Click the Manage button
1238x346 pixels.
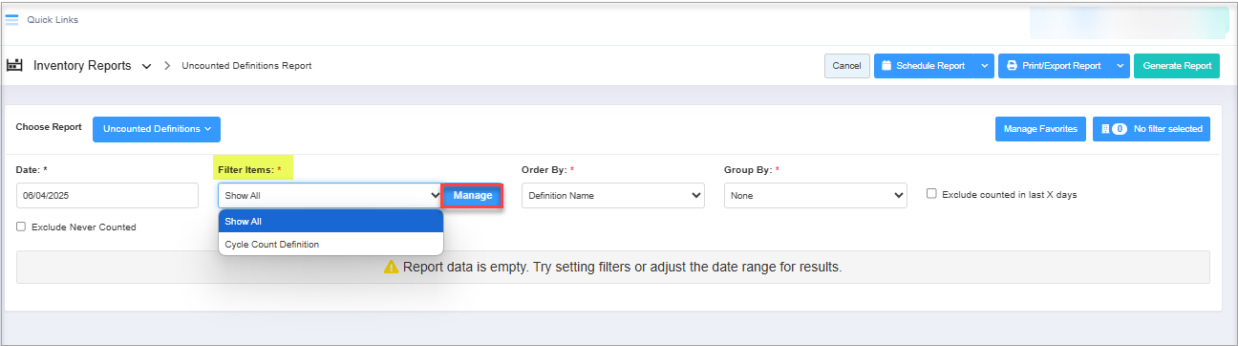pyautogui.click(x=473, y=196)
